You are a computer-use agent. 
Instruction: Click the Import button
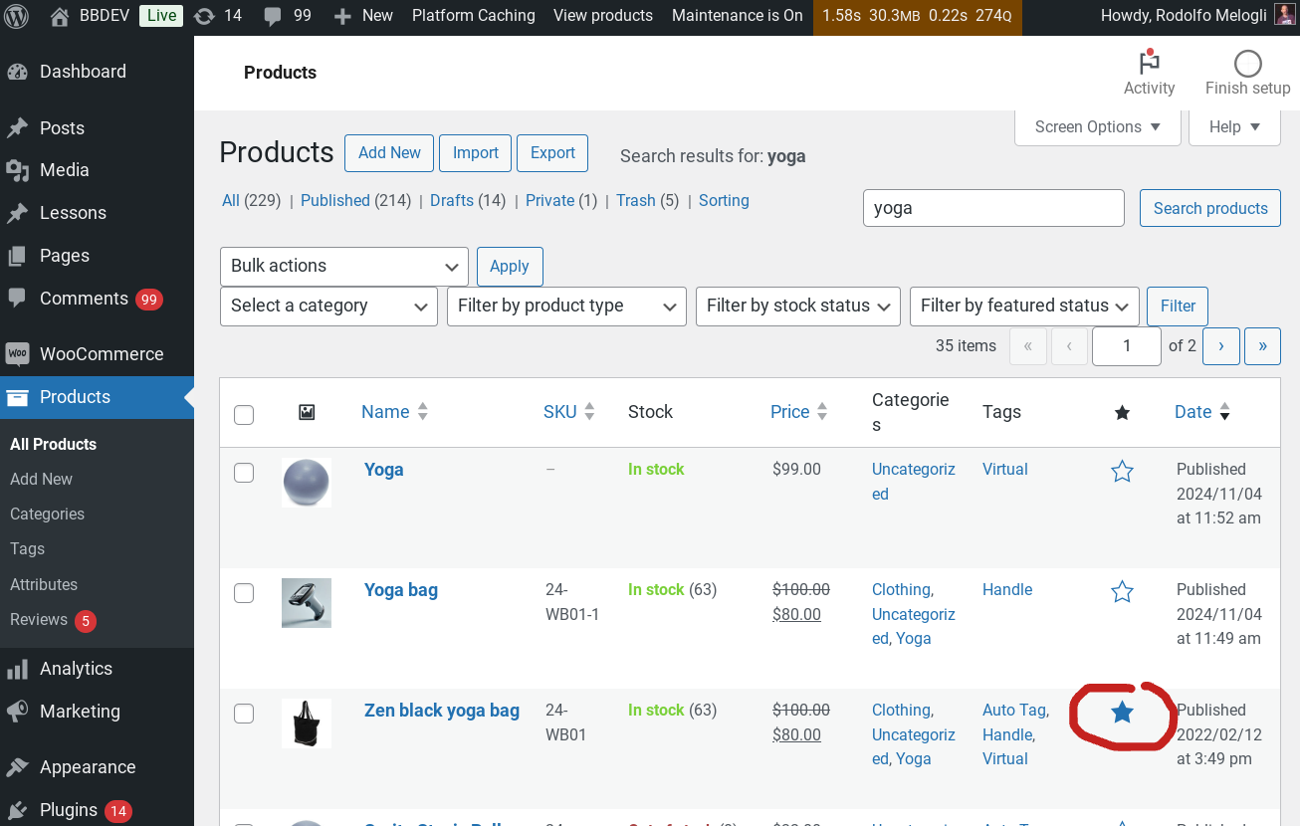coord(475,153)
